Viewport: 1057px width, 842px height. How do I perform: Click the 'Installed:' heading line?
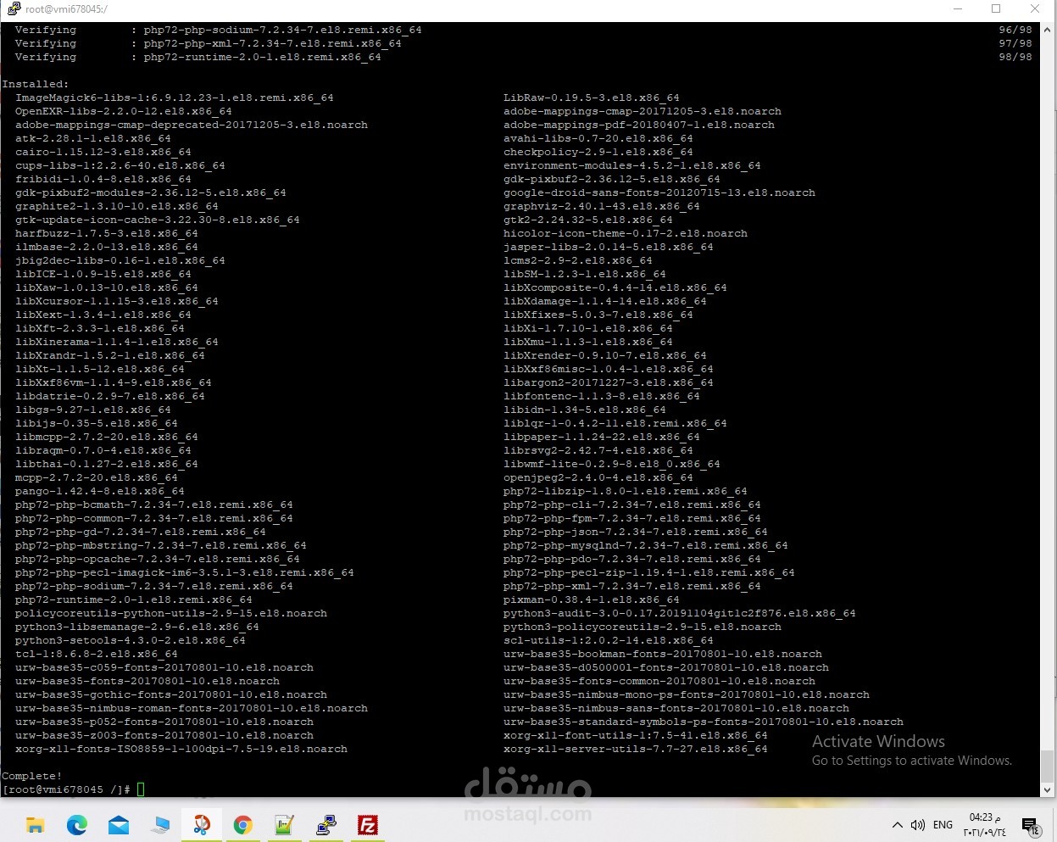[36, 84]
